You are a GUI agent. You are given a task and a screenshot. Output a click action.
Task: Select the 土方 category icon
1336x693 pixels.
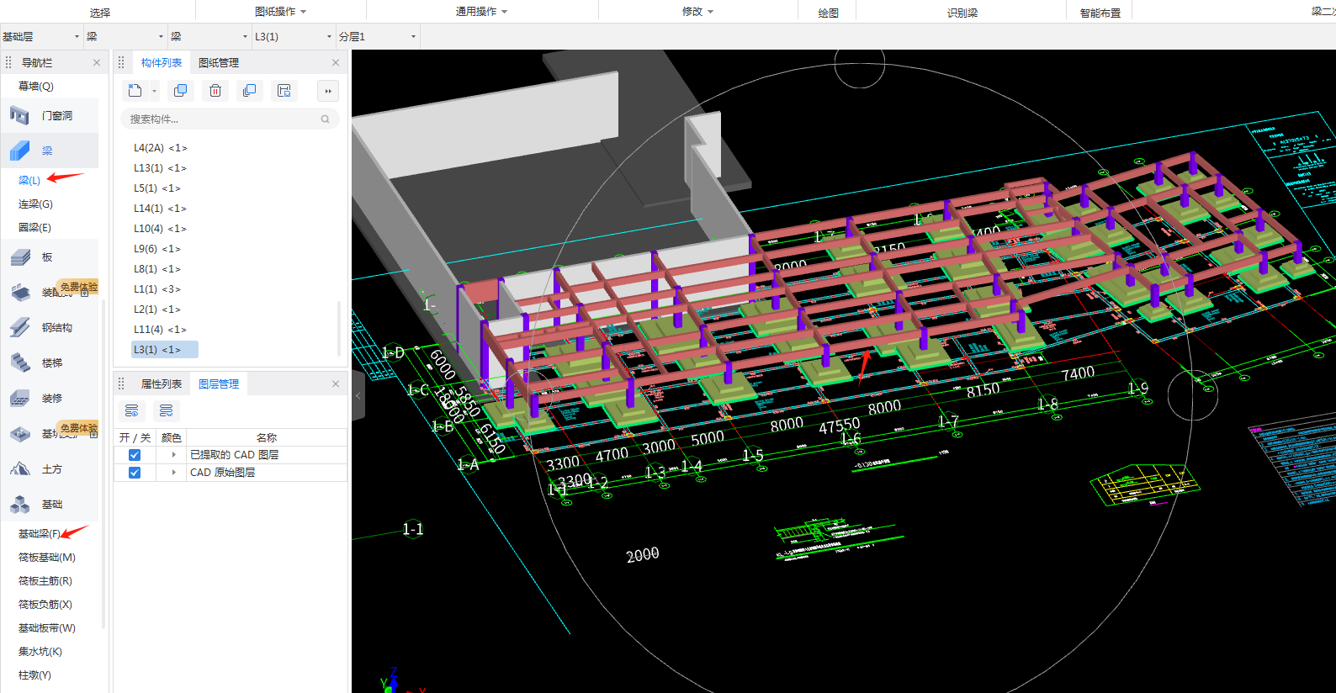(x=20, y=468)
